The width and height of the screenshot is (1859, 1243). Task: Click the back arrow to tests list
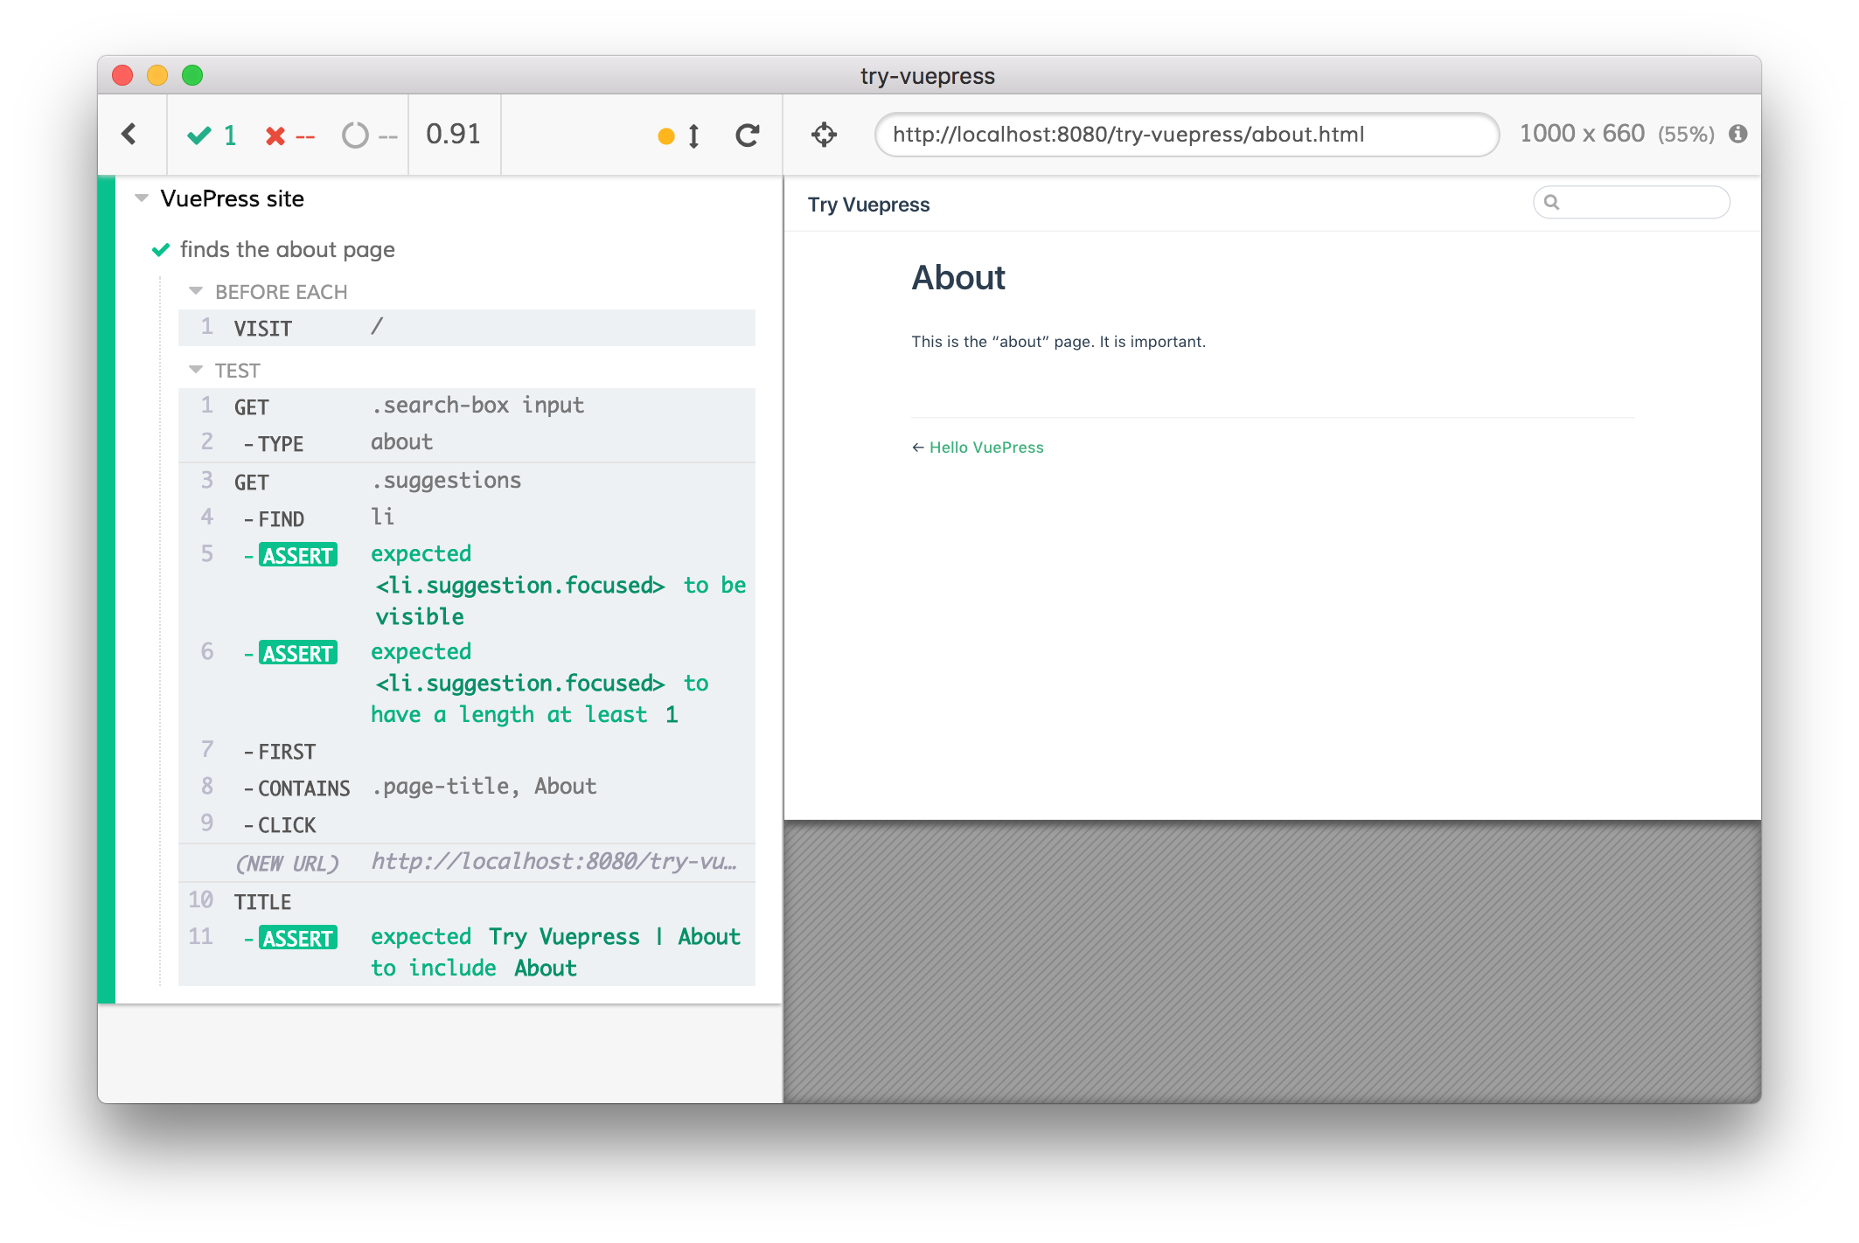[x=129, y=135]
